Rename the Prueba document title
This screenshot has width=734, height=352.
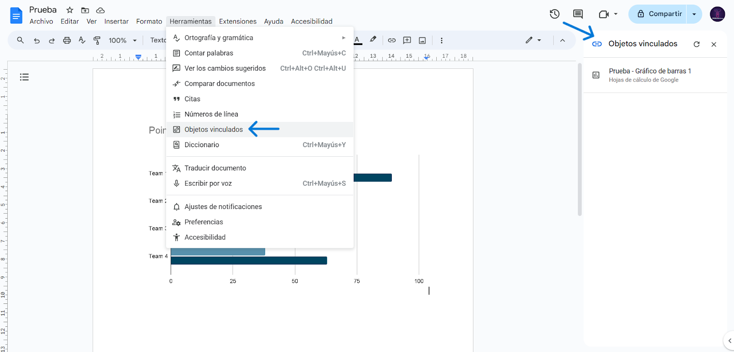(43, 10)
